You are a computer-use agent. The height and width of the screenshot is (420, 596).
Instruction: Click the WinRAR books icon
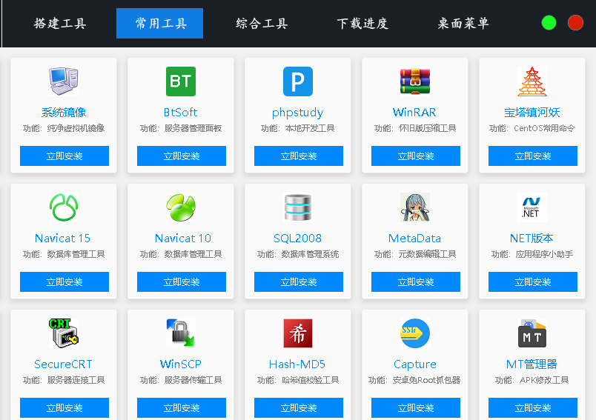coord(415,81)
